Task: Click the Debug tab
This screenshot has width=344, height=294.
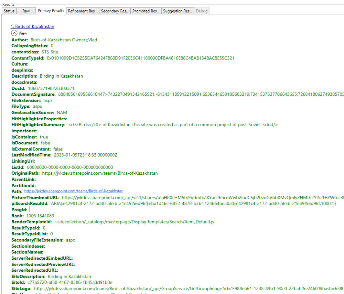Action: [x=202, y=11]
